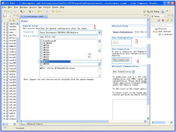The height and width of the screenshot is (132, 176).
Task: Click the New wizard toolbar icon
Action: point(5,11)
